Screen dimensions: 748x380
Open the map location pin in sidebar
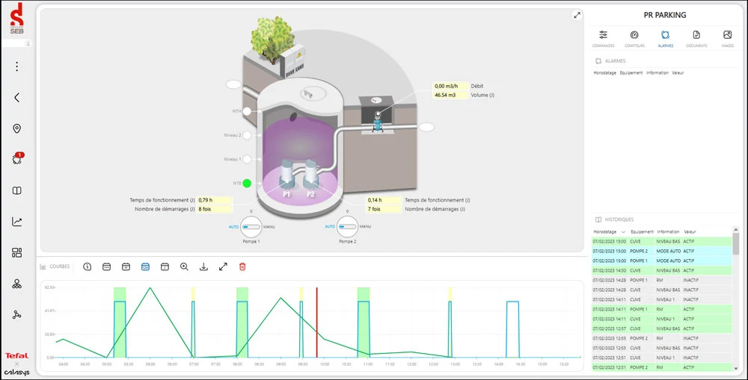point(17,128)
